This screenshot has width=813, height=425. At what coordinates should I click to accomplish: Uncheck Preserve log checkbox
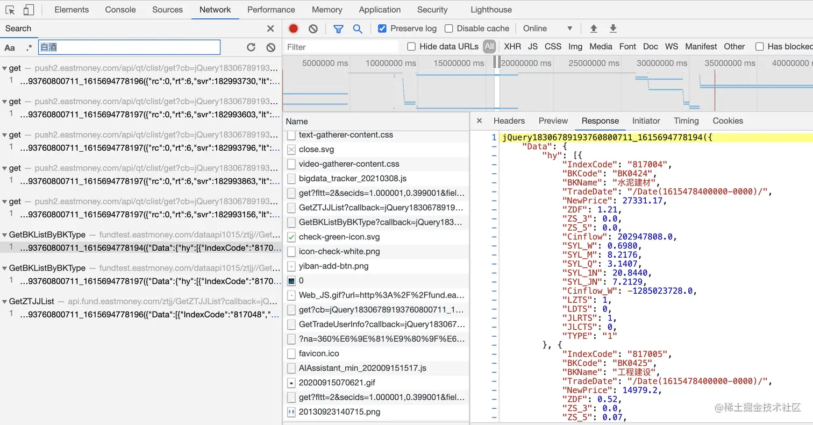[x=382, y=29]
